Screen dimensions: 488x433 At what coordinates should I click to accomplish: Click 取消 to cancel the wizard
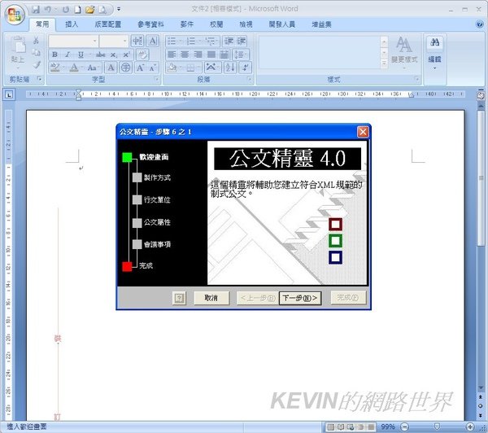[x=211, y=298]
